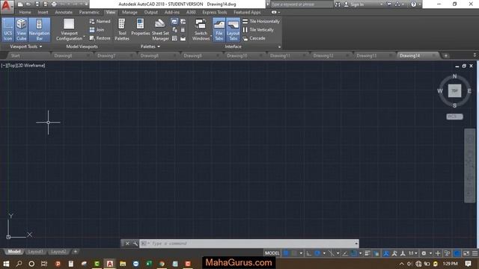Image resolution: width=479 pixels, height=269 pixels.
Task: Switch to the Model layout tab
Action: click(14, 252)
